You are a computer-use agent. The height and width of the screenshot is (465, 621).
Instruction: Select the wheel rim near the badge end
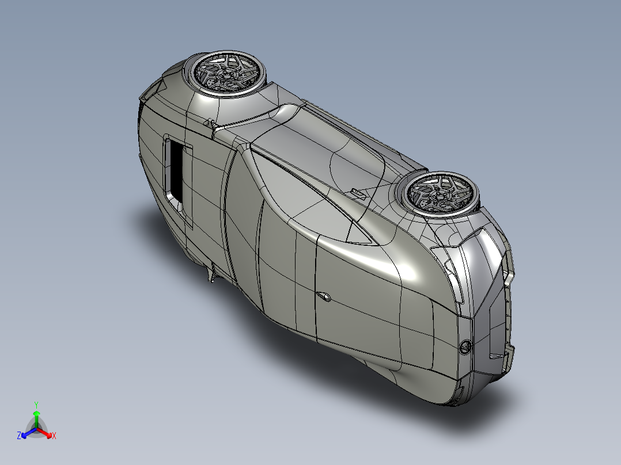click(441, 193)
